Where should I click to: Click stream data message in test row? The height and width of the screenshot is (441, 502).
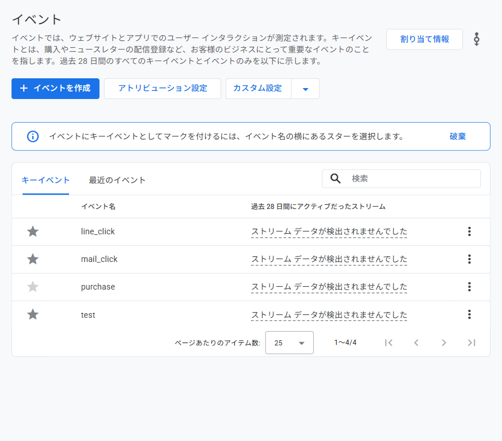pyautogui.click(x=329, y=315)
